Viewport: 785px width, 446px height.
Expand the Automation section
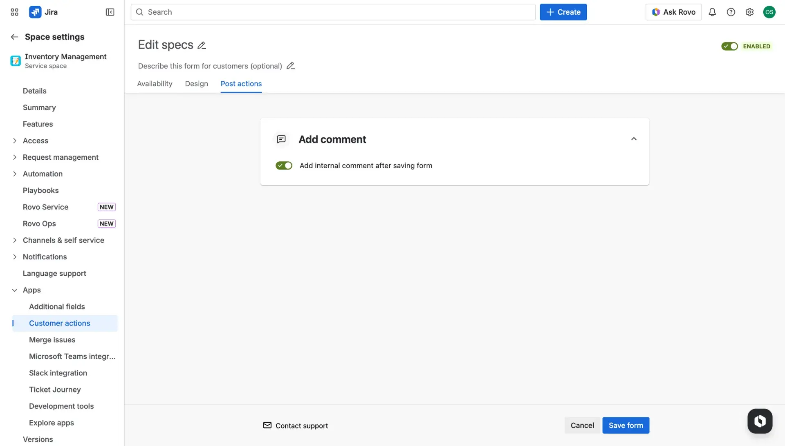[x=15, y=174]
